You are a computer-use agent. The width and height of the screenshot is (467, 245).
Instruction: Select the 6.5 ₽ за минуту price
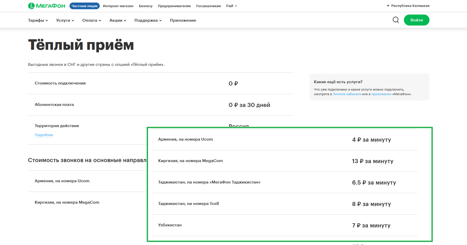point(374,183)
